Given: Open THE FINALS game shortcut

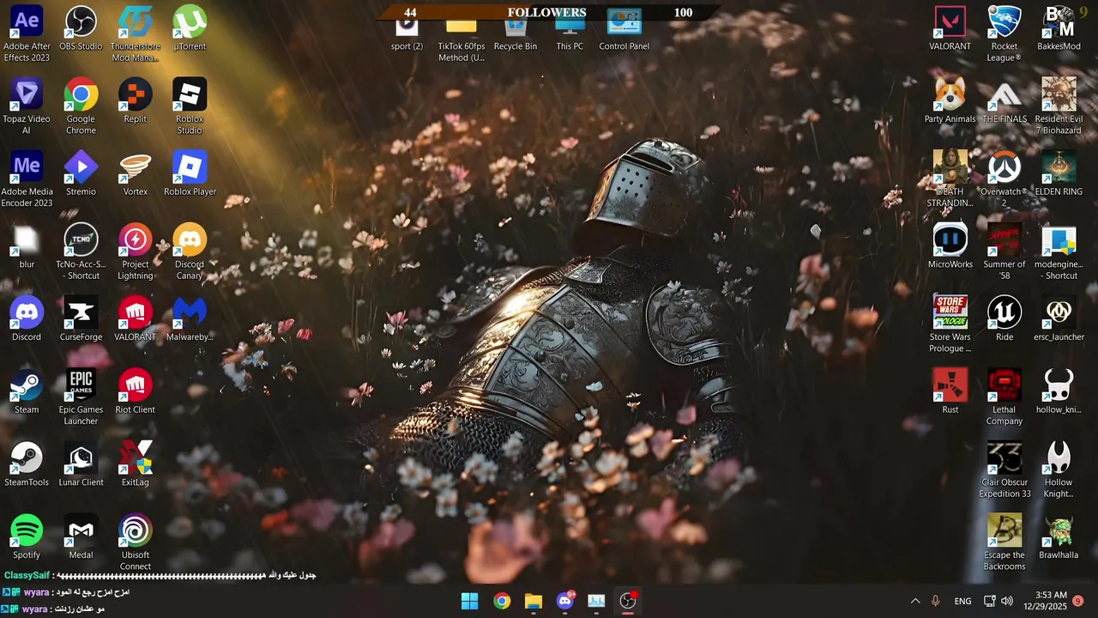Looking at the screenshot, I should tap(1004, 101).
